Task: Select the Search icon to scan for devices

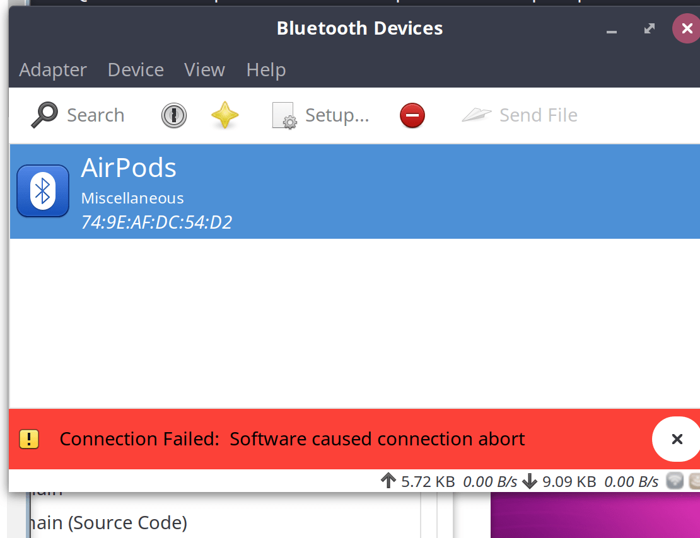Action: coord(43,115)
